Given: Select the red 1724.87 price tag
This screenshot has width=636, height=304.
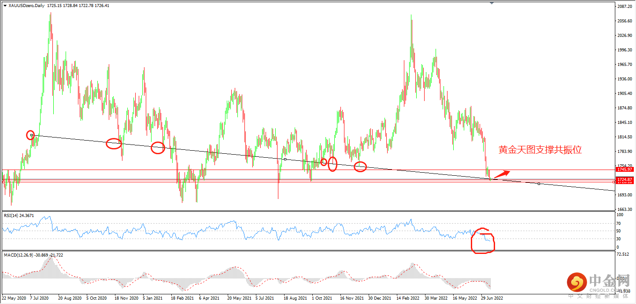Looking at the screenshot, I should [624, 179].
